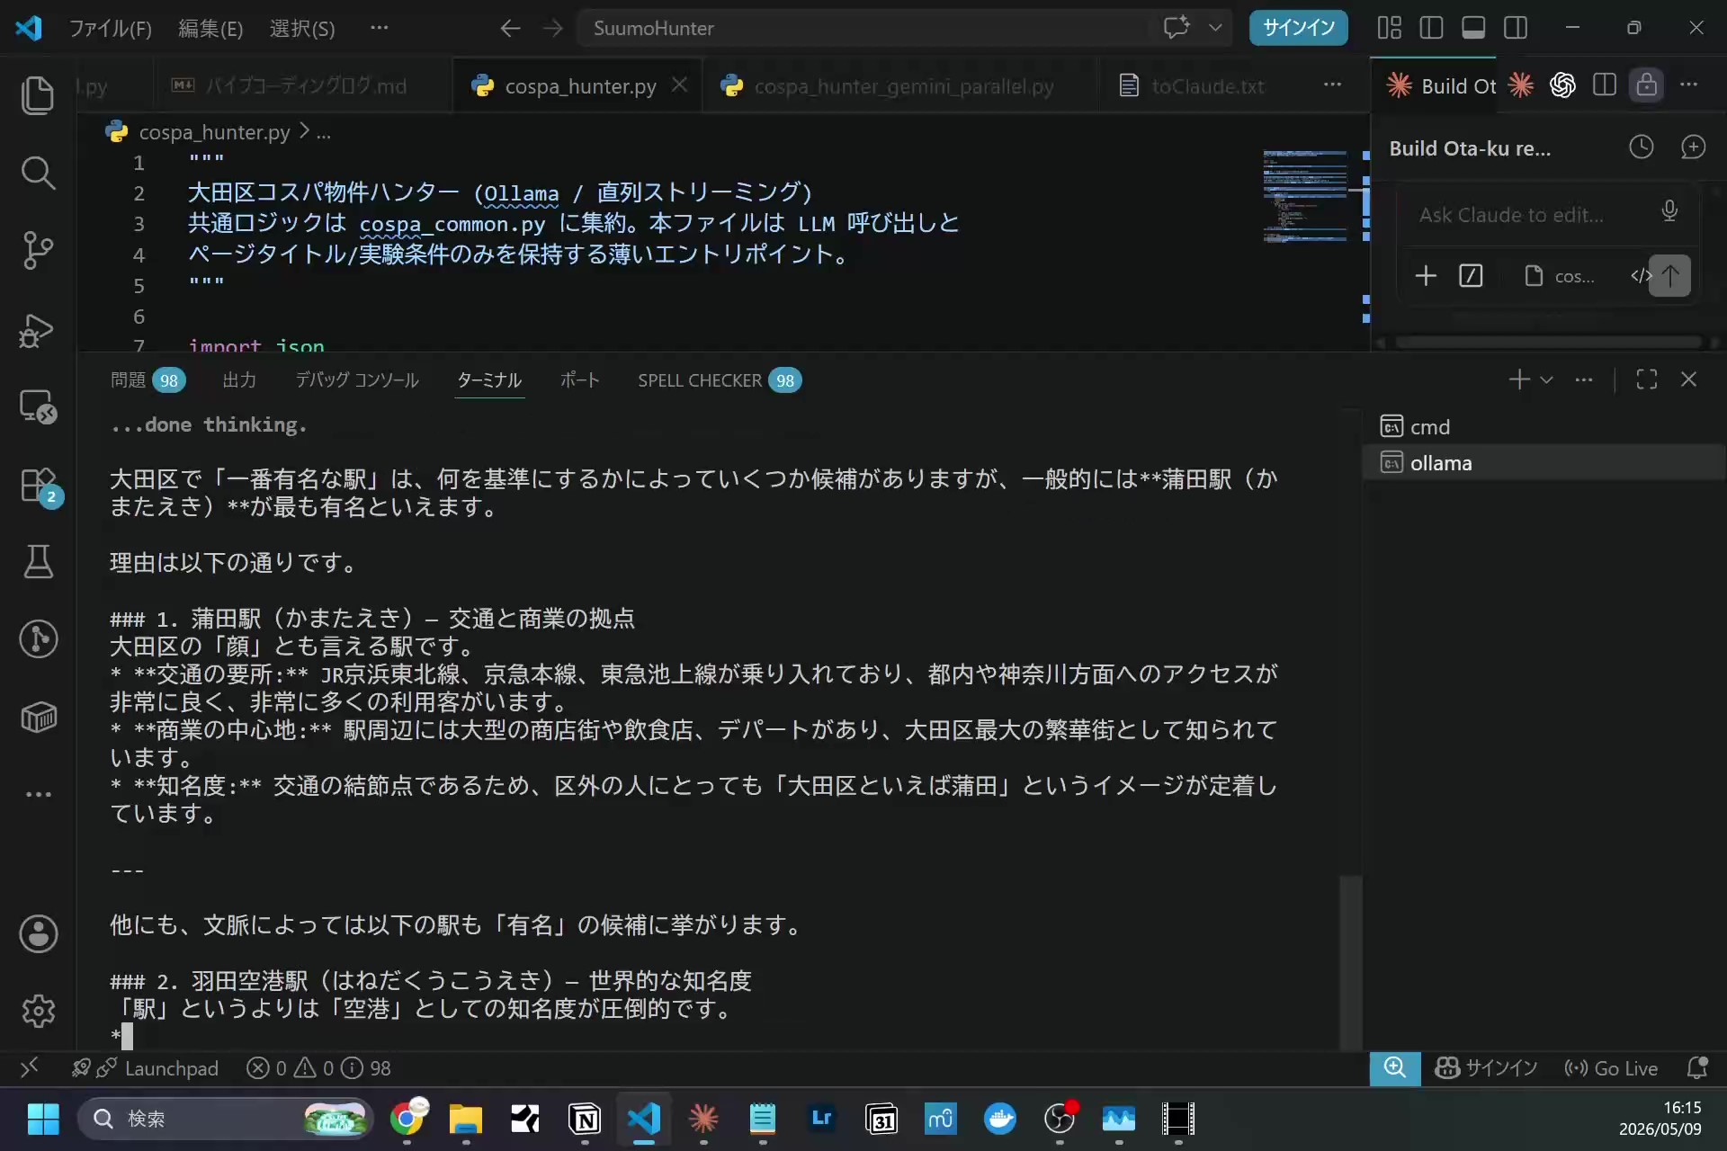Open remote window indicator in status bar
Screen dimensions: 1727x1151
click(x=30, y=1068)
